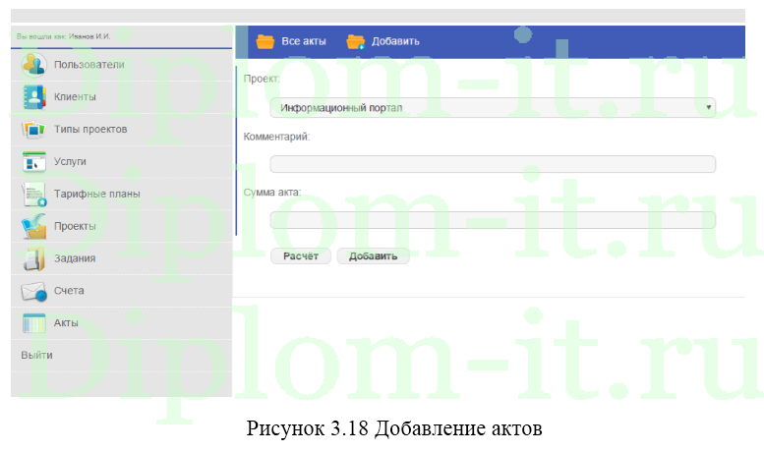This screenshot has height=452, width=764.
Task: Focus the Сумма акта input field
Action: 492,220
